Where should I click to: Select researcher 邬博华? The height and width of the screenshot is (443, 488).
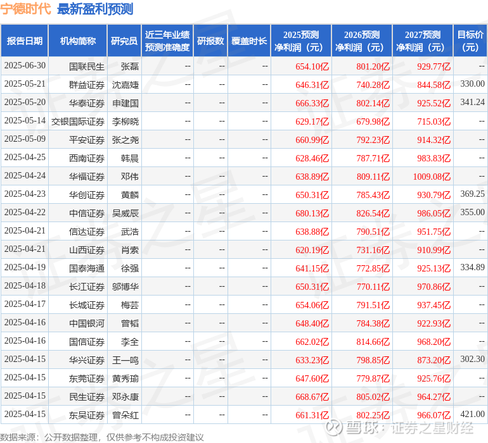click(x=125, y=287)
